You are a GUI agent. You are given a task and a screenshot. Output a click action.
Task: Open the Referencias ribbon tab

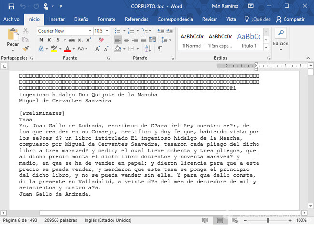click(136, 19)
